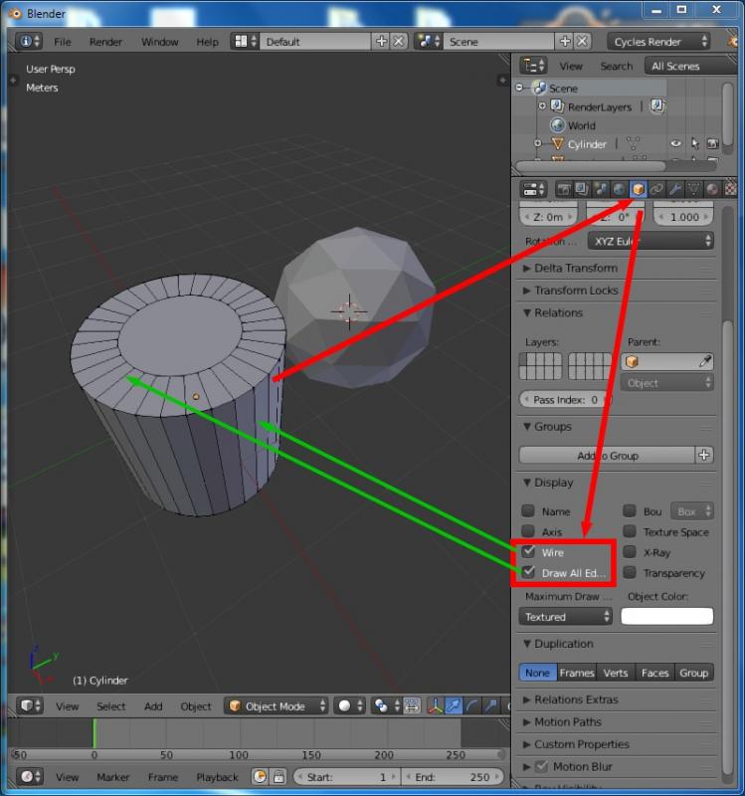Screen dimensions: 745x796
Task: Add a new screen layout with plus
Action: click(381, 42)
